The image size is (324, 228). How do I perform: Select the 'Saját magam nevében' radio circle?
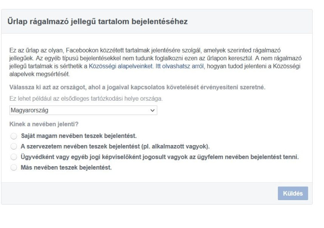(14, 136)
